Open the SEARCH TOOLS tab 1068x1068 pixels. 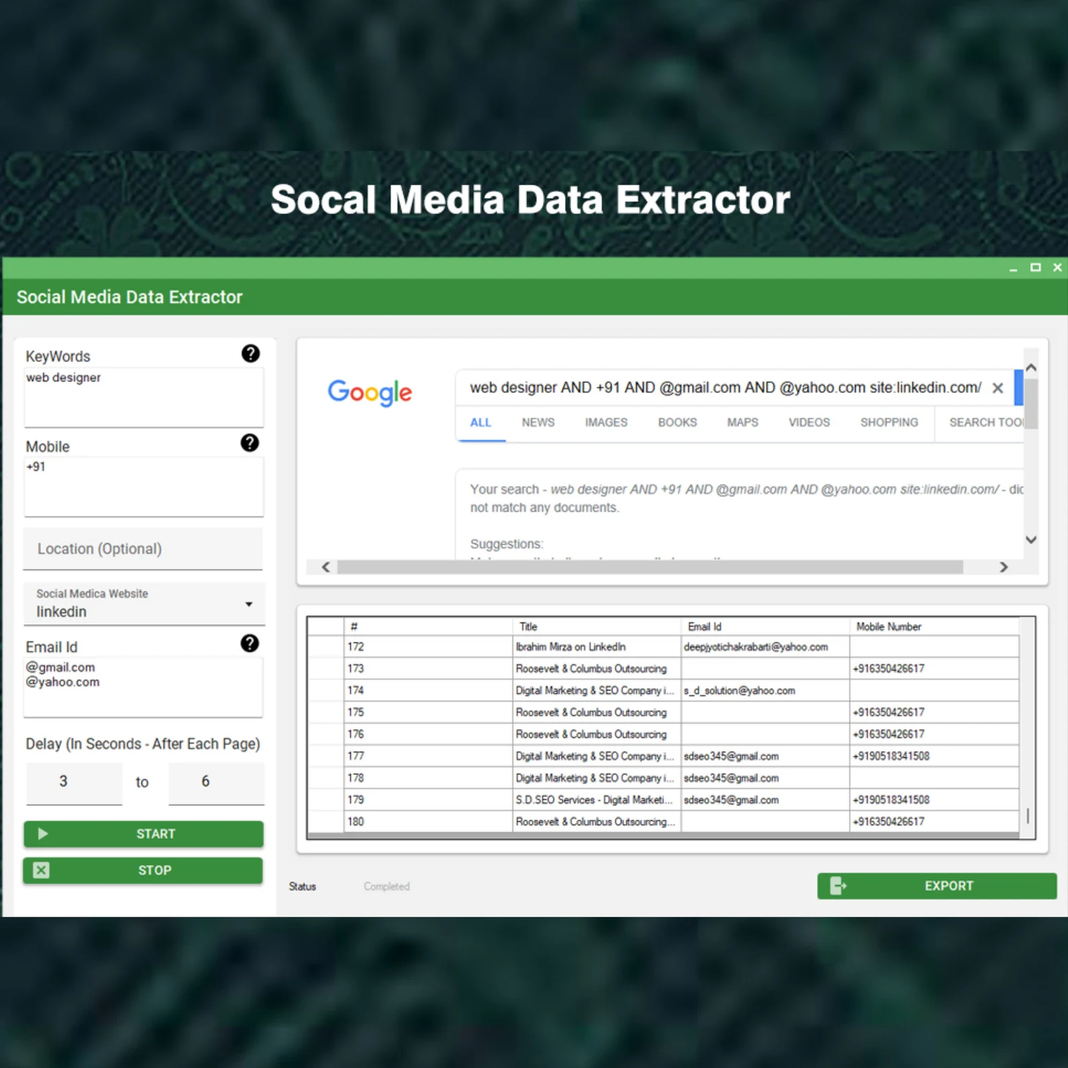tap(986, 422)
